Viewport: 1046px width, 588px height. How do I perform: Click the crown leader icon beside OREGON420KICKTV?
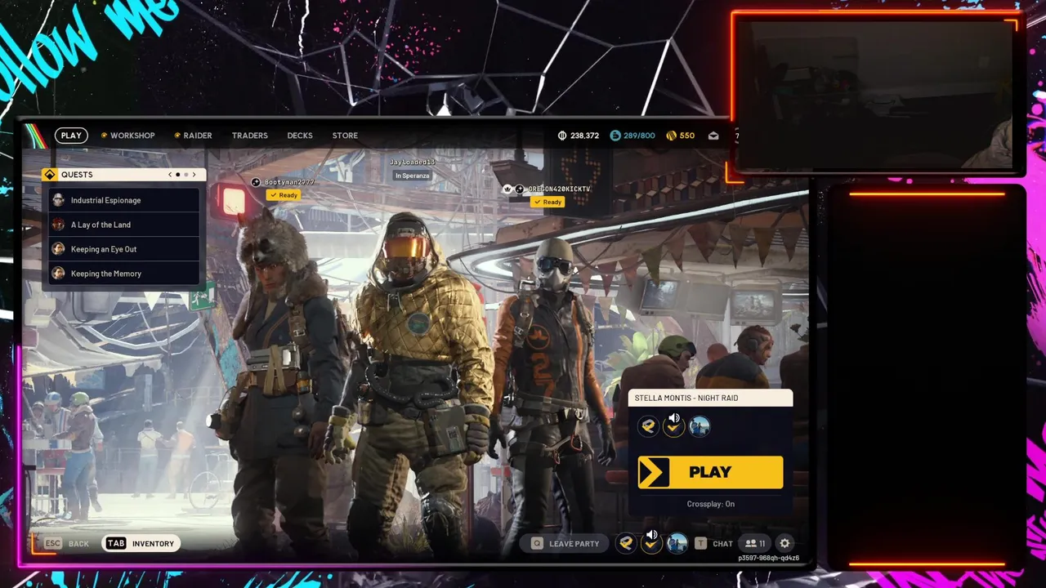[x=507, y=189]
